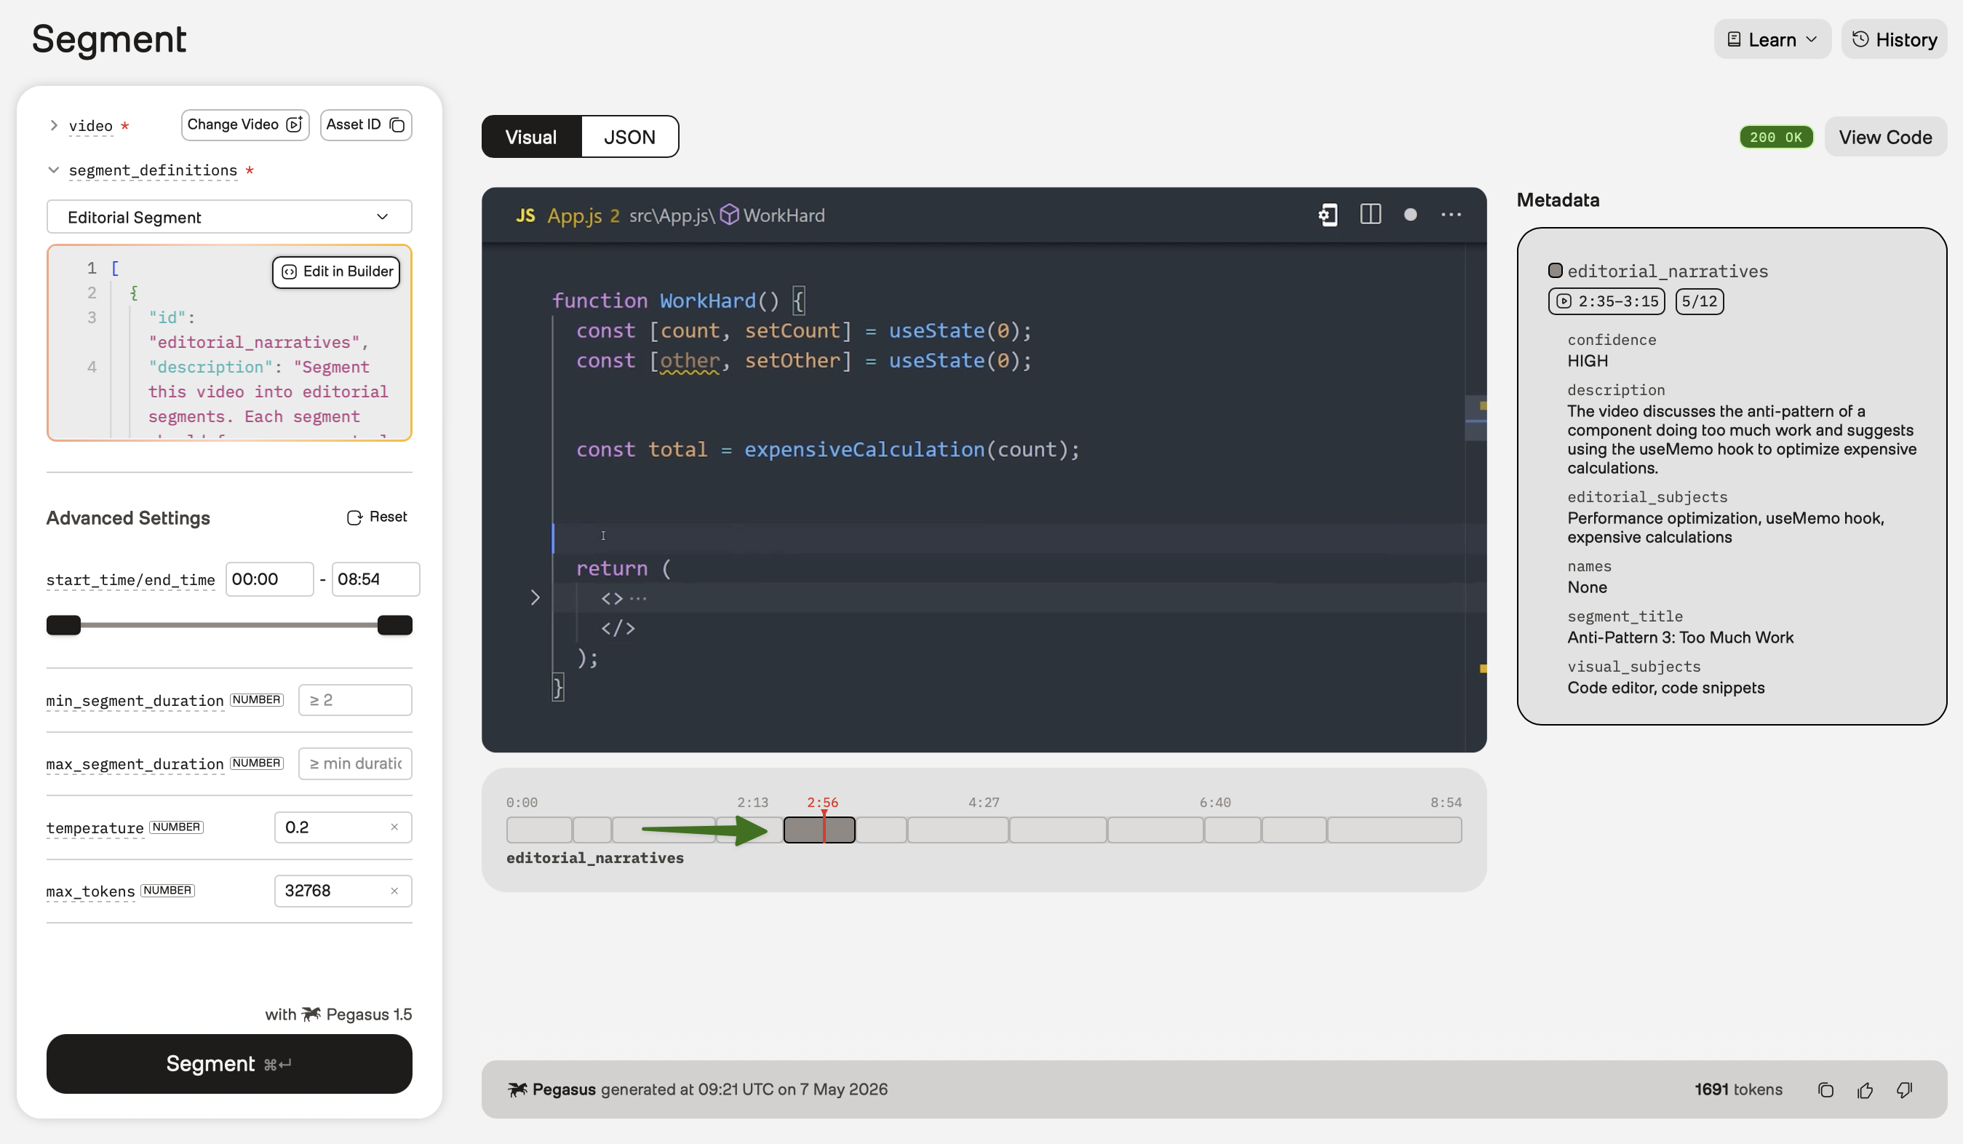1963x1144 pixels.
Task: Clear the max_tokens value with the x icon
Action: tap(394, 891)
